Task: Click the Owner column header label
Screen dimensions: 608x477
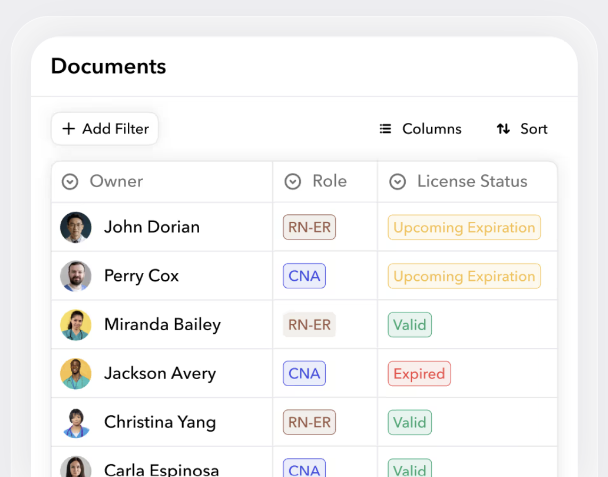Action: (x=116, y=181)
